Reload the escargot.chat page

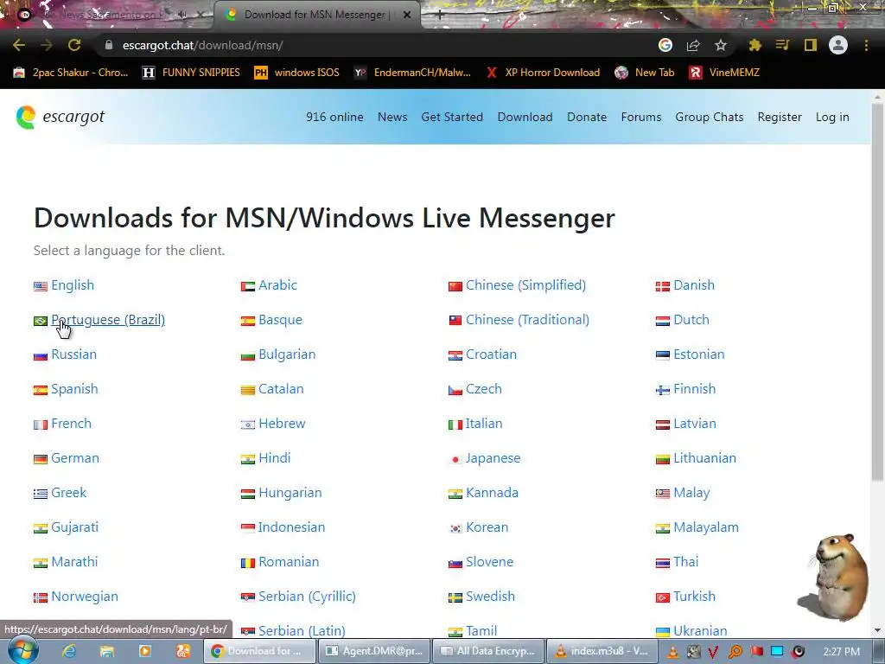(74, 45)
